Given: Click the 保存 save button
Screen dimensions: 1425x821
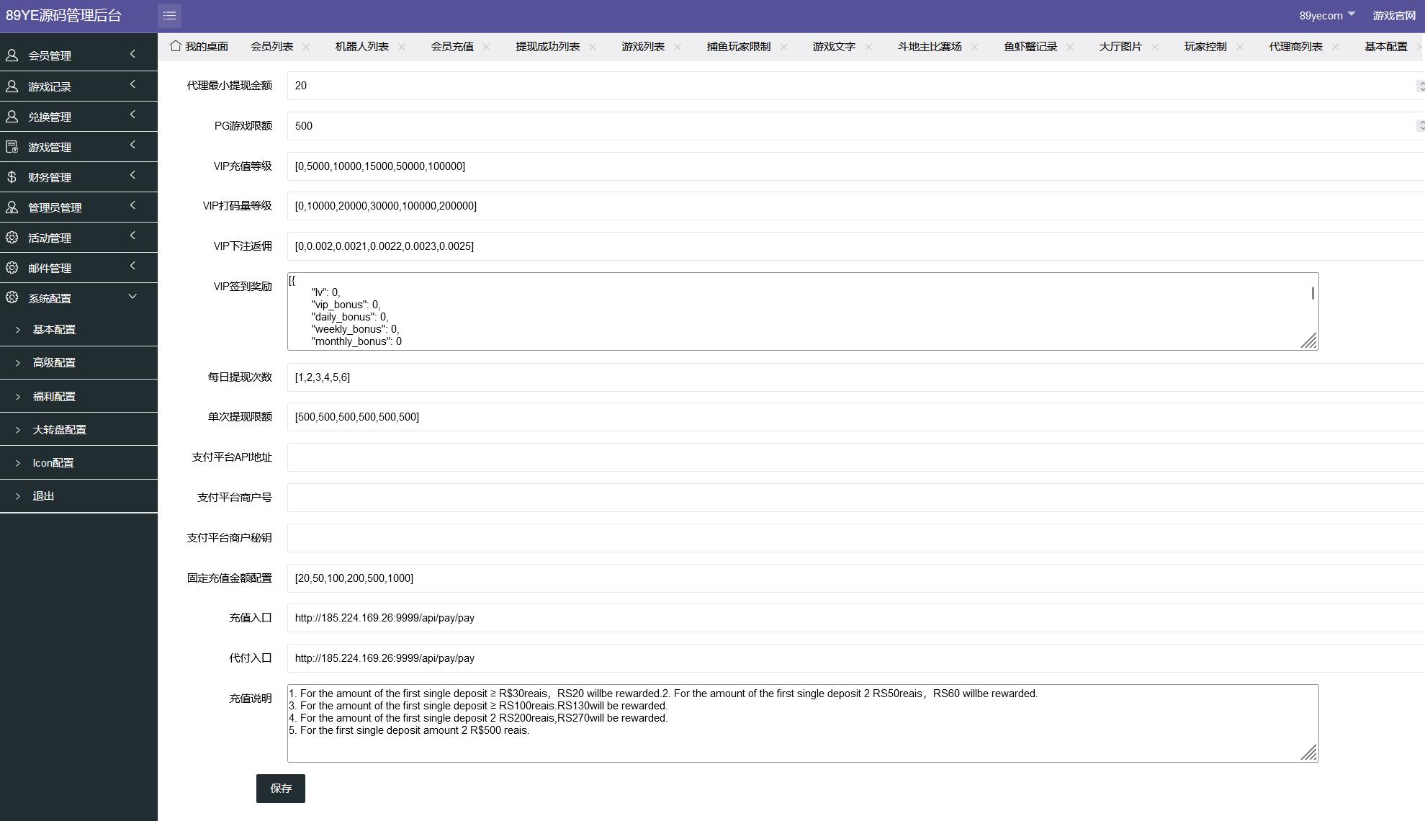Looking at the screenshot, I should 281,789.
